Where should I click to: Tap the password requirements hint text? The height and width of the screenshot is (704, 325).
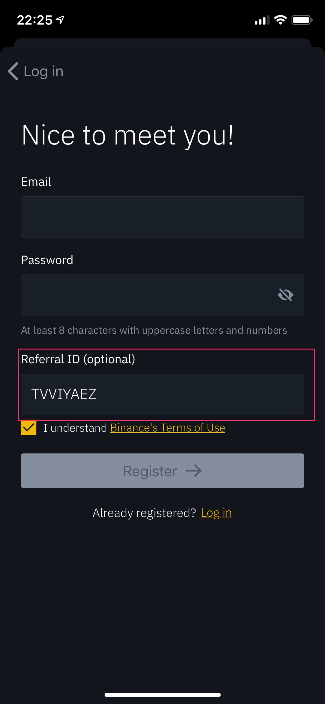(x=154, y=330)
